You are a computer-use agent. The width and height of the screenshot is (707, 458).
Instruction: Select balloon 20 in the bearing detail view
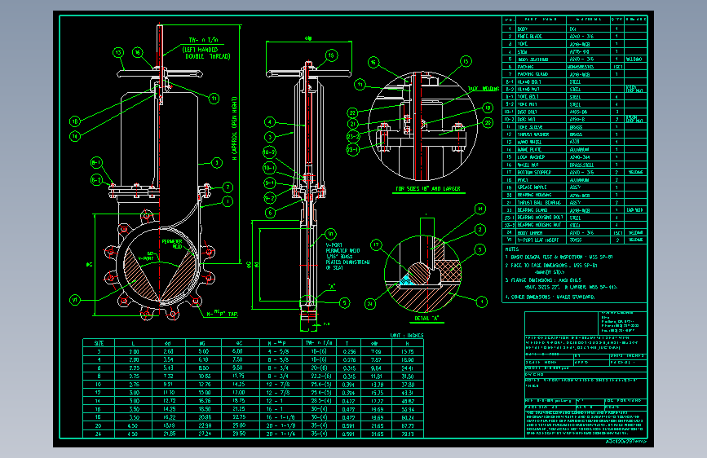[x=488, y=122]
